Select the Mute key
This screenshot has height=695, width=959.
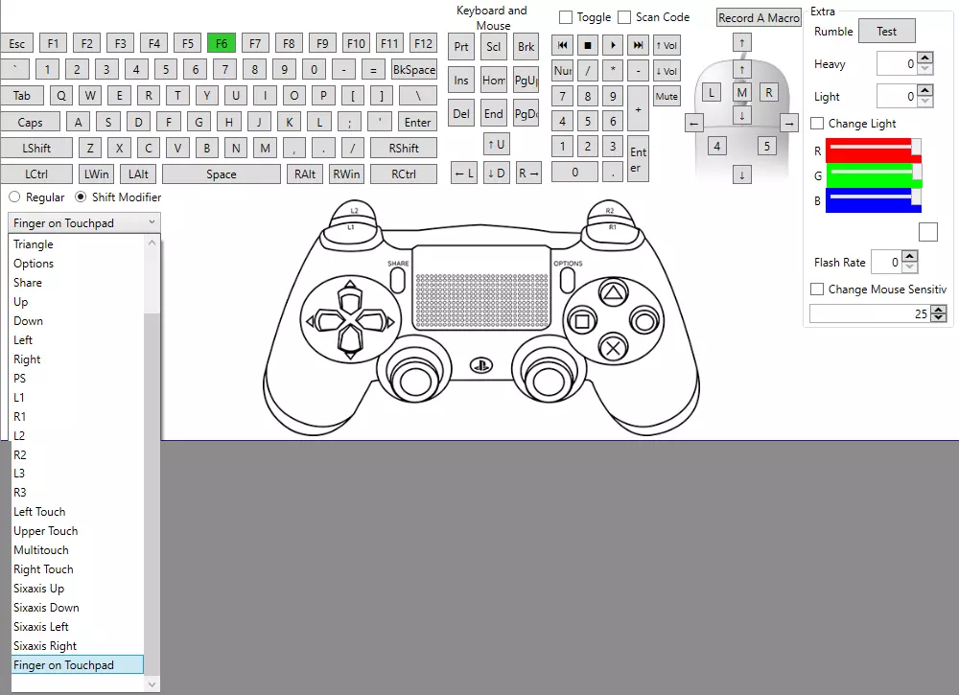tap(667, 96)
